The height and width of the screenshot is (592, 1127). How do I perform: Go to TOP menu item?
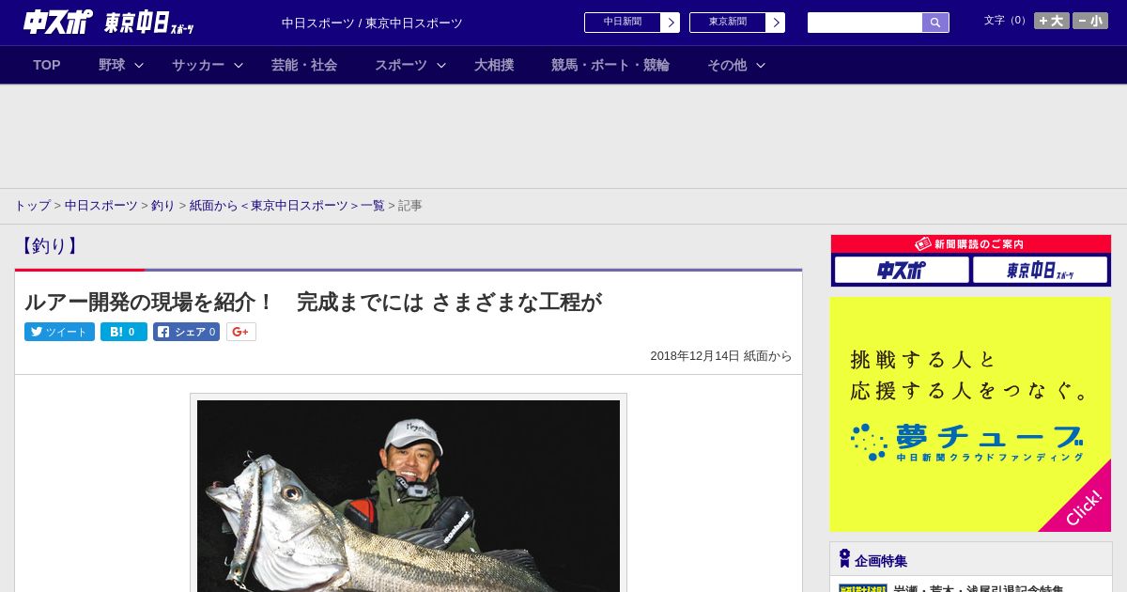[x=47, y=65]
